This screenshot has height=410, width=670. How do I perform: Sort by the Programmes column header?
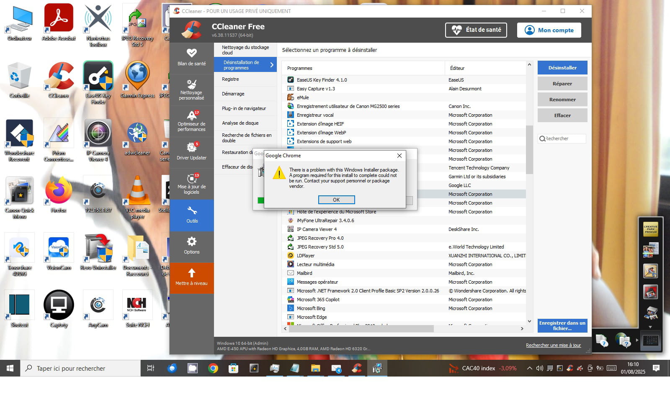pos(363,68)
